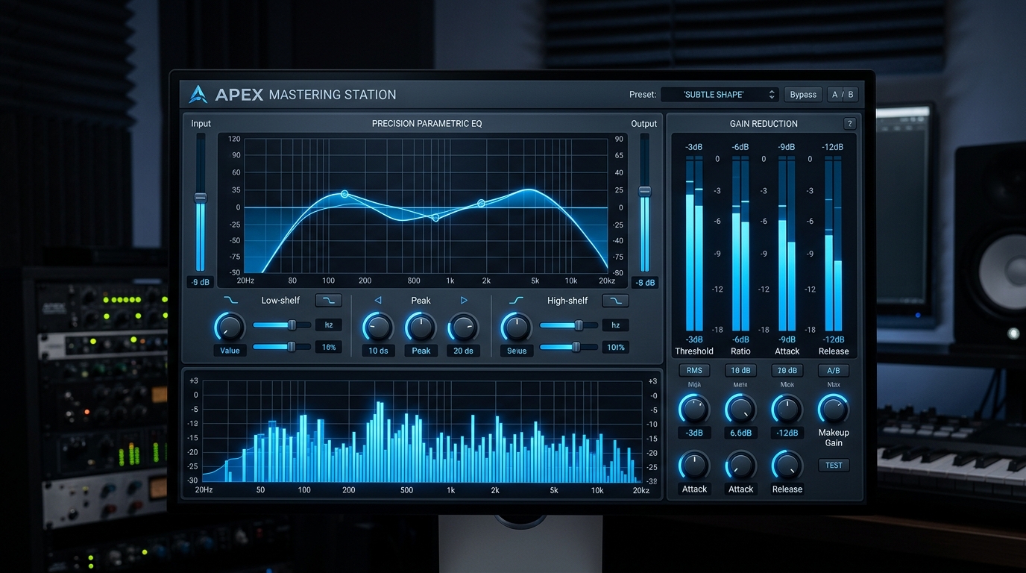Click the Attack knob below the -3dB box
The width and height of the screenshot is (1026, 573).
[694, 466]
